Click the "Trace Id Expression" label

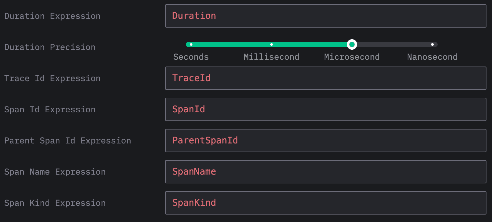(52, 78)
